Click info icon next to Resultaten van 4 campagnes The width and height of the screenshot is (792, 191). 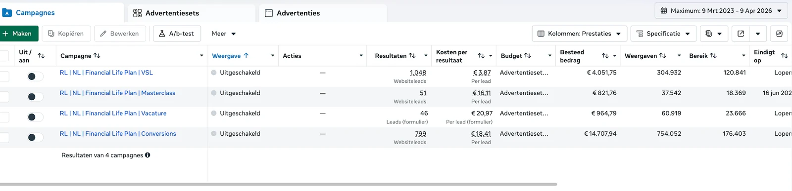point(148,155)
